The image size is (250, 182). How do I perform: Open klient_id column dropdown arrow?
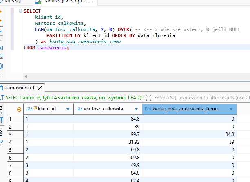pyautogui.click(x=67, y=109)
